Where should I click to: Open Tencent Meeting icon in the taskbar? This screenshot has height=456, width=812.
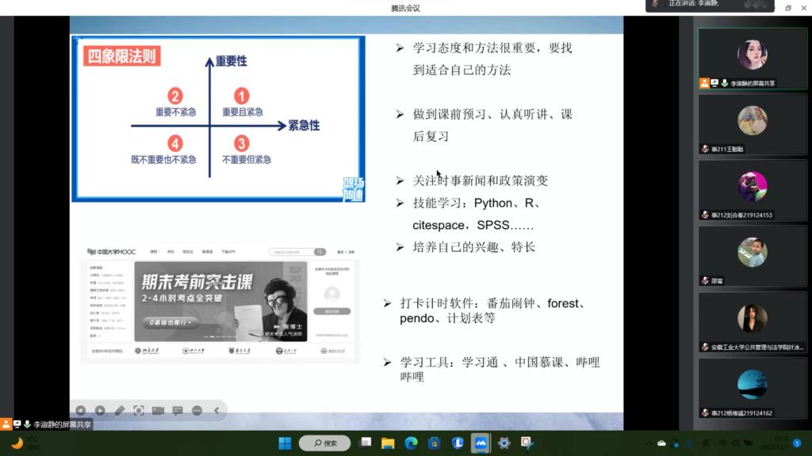(480, 443)
